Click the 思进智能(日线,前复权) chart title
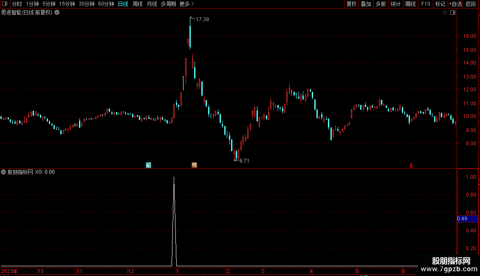480x276 pixels. pos(27,12)
